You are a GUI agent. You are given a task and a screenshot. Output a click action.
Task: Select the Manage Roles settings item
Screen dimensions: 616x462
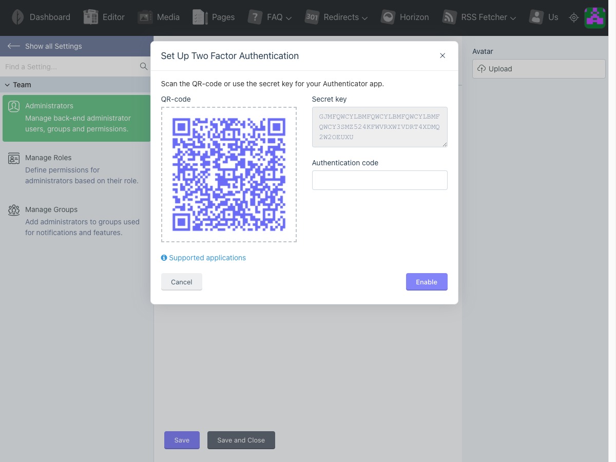click(76, 169)
